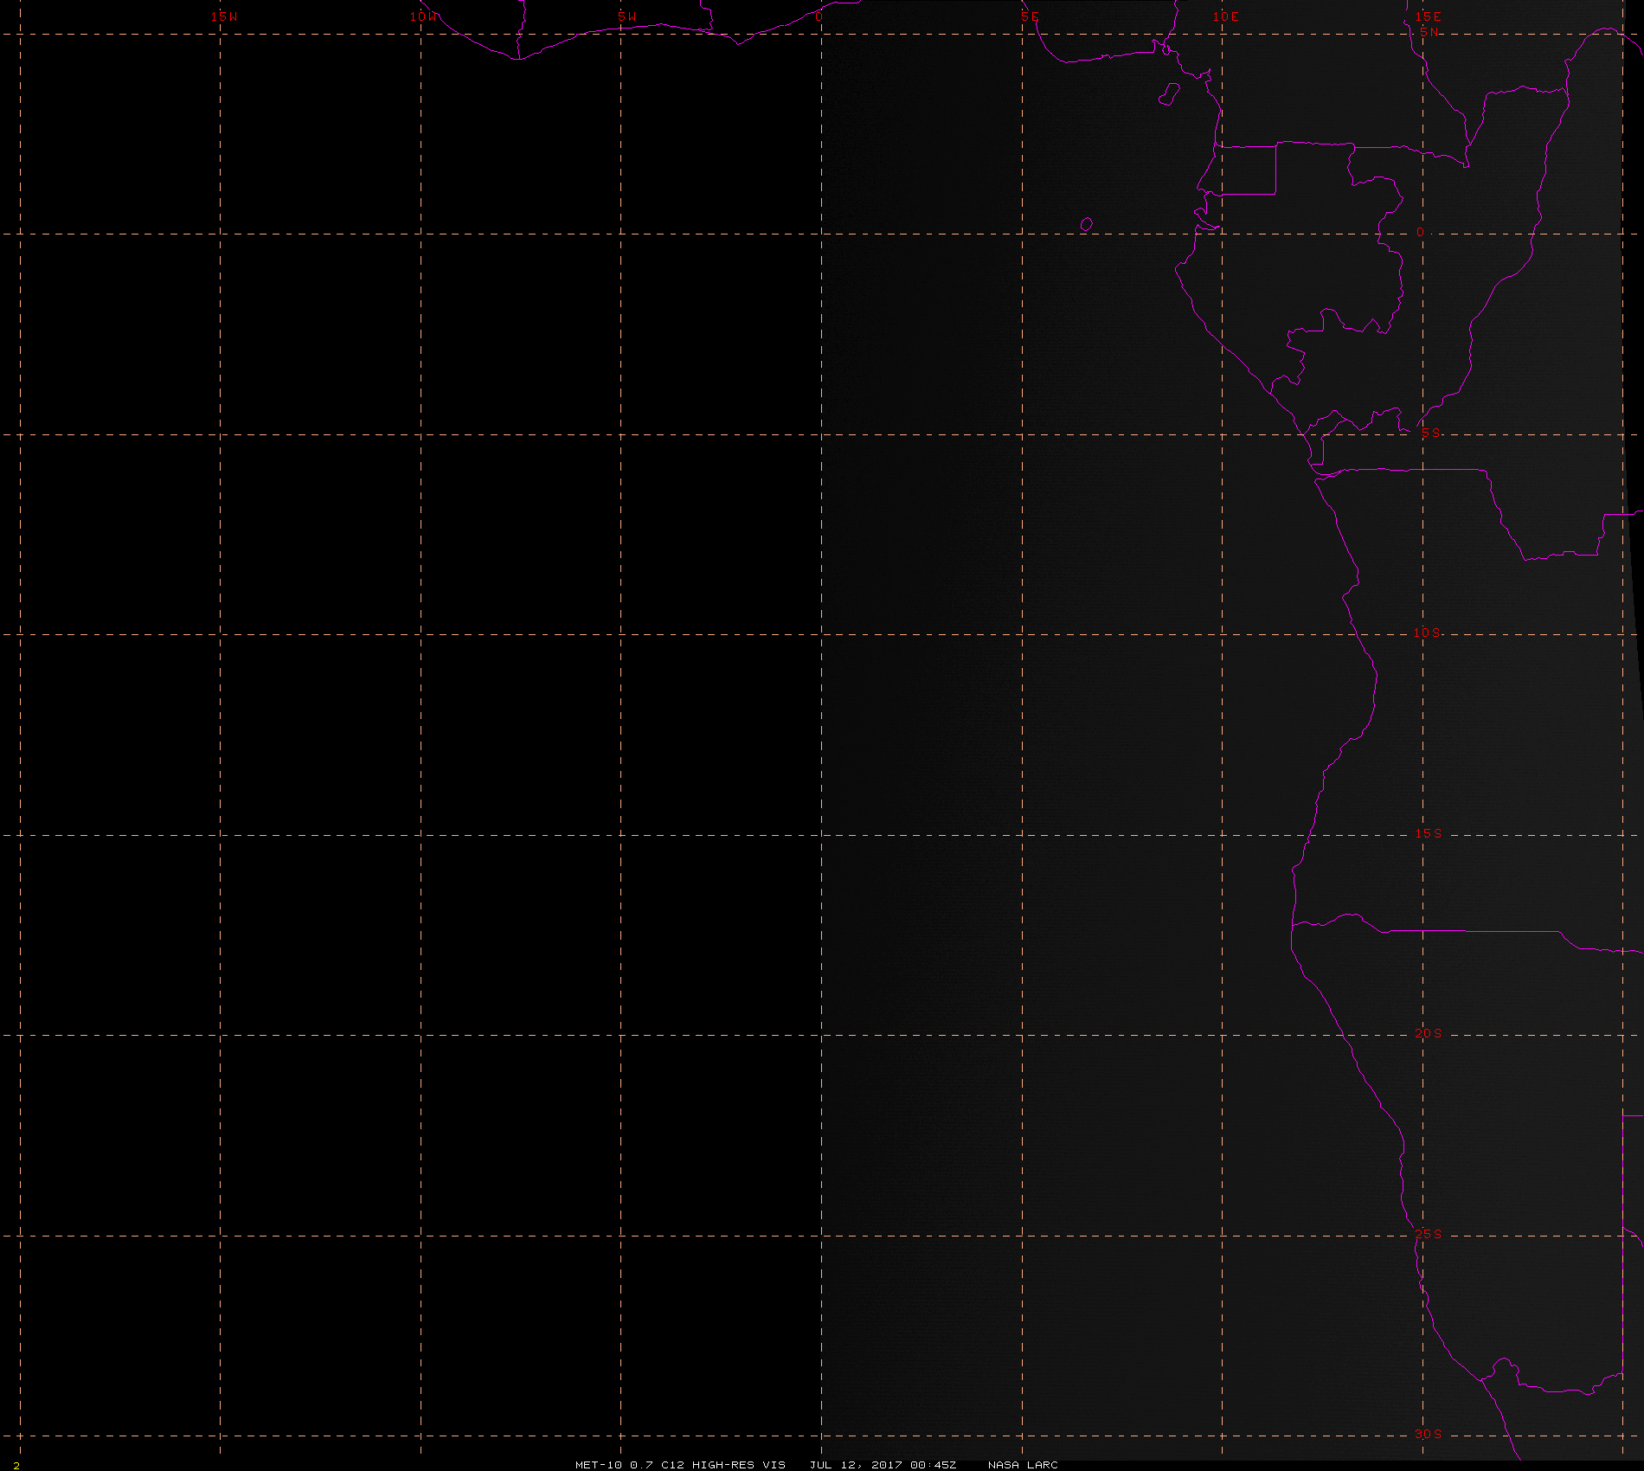Select the "0" prime meridian longitude label
The width and height of the screenshot is (1644, 1471).
click(x=819, y=16)
